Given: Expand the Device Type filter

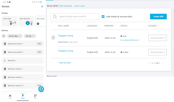Looking at the screenshot, I should 15,36.
